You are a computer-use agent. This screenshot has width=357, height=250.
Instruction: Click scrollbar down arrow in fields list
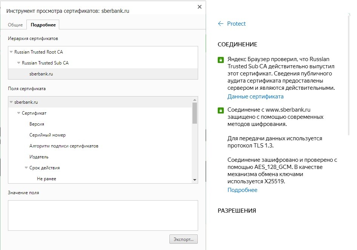pos(195,180)
